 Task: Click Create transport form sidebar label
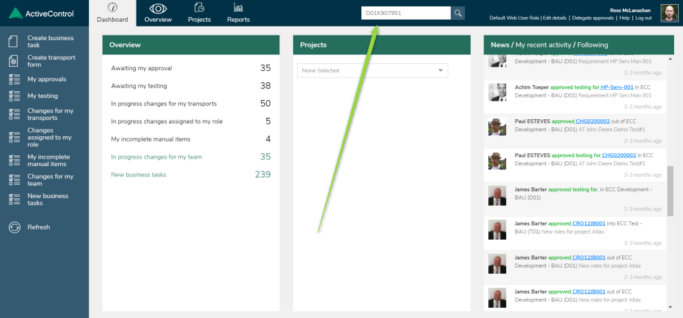(51, 61)
